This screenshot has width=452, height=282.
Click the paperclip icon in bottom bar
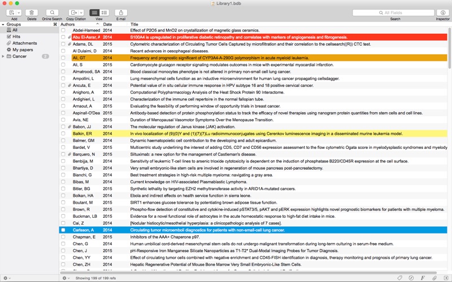[x=434, y=278]
